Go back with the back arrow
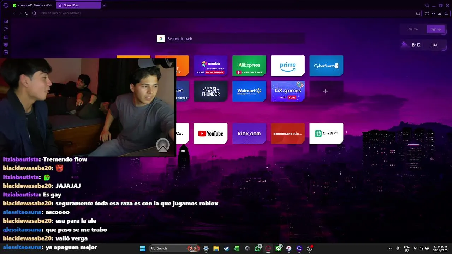 [14, 13]
